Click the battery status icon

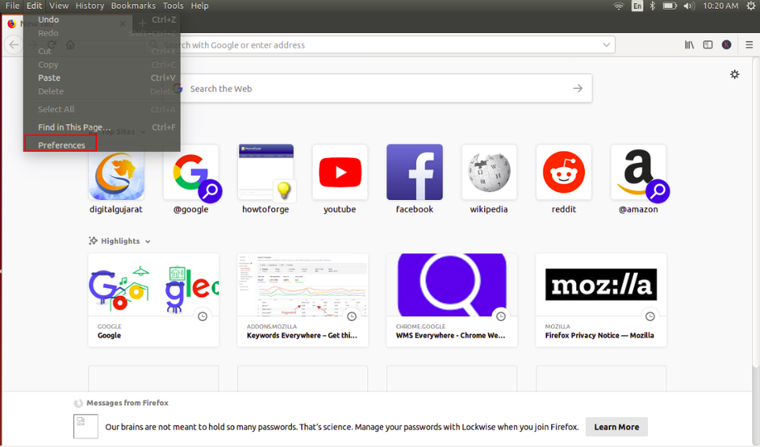pos(669,6)
